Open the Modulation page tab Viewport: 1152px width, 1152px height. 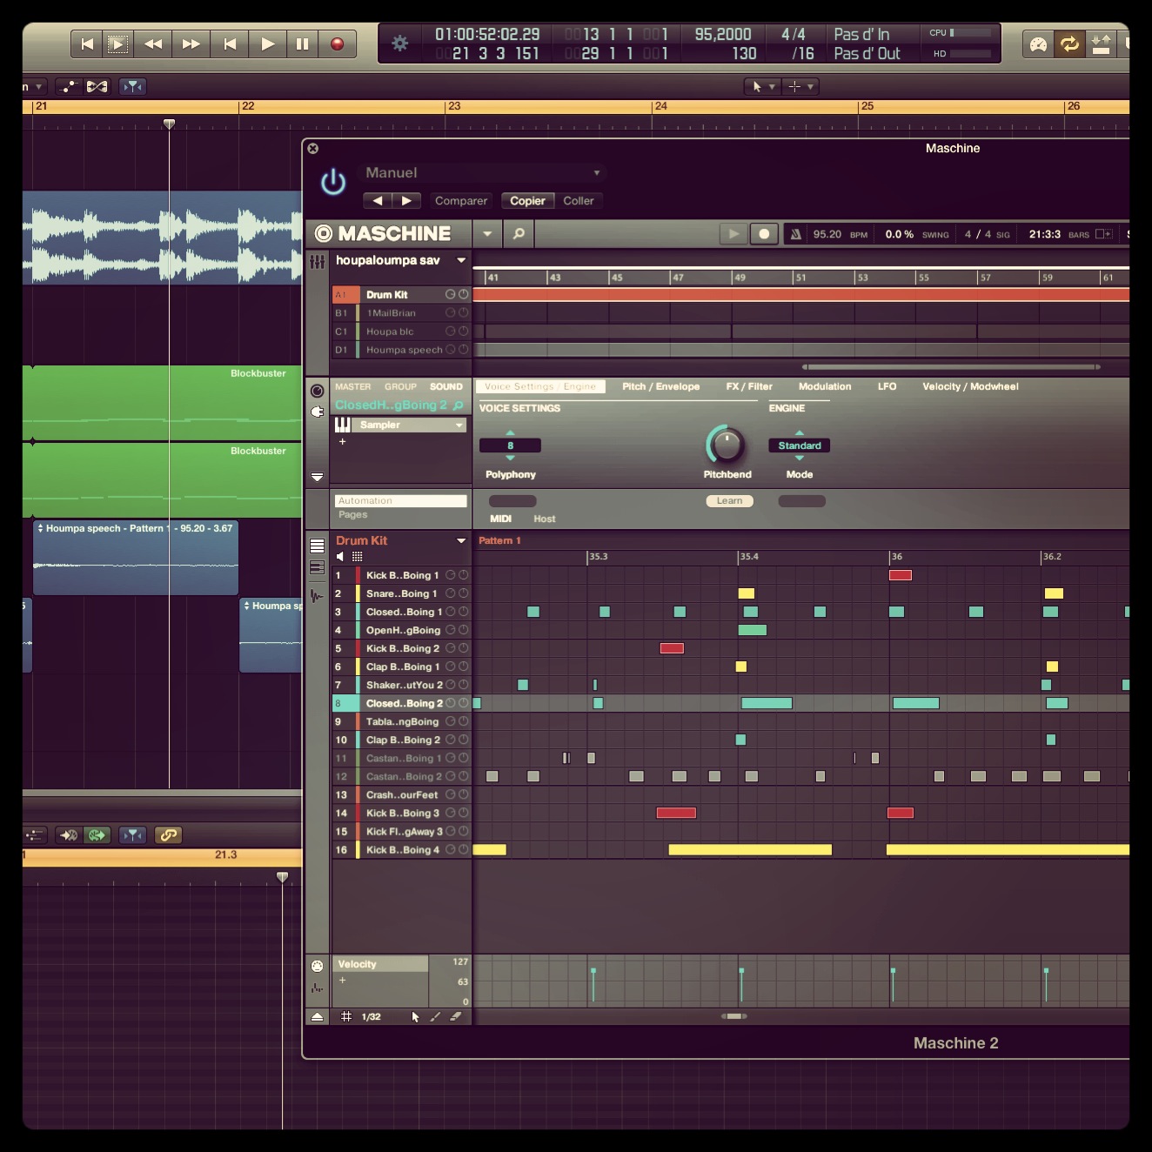click(x=825, y=387)
